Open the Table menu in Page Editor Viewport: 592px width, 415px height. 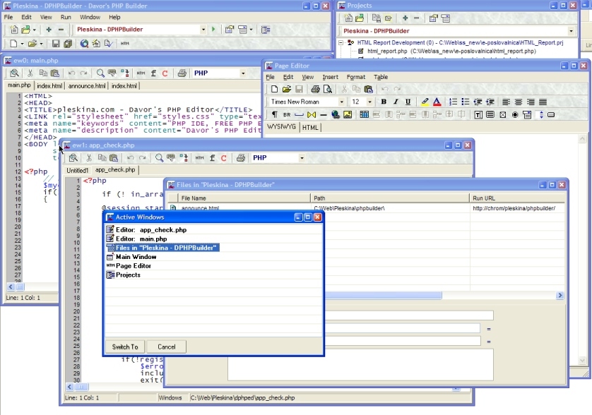tap(381, 77)
